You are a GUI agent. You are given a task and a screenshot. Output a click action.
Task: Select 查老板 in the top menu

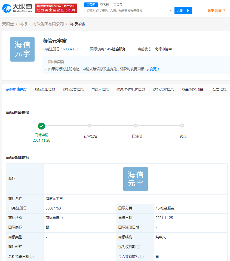[103, 5]
